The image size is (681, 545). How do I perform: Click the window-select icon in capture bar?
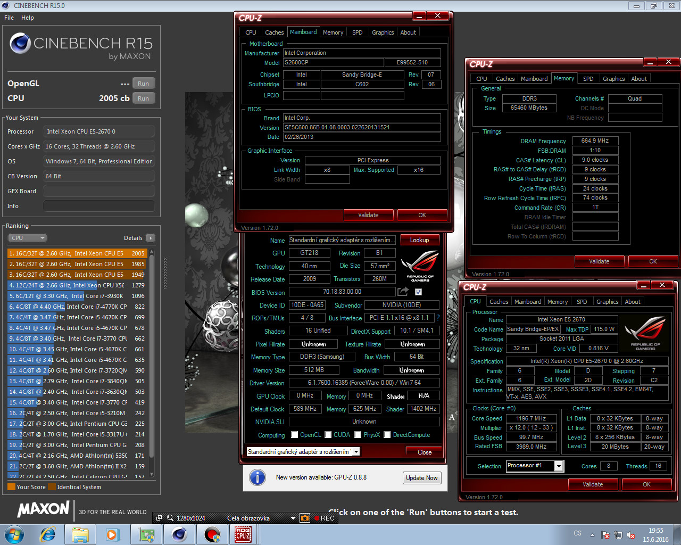159,518
